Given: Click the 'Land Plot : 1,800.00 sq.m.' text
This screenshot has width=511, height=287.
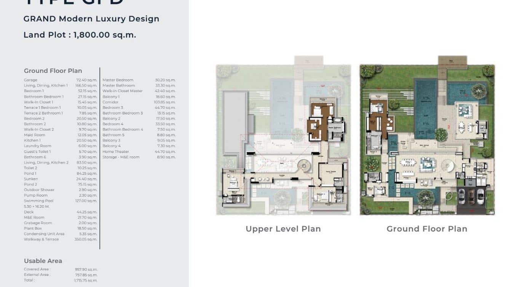Looking at the screenshot, I should 80,35.
